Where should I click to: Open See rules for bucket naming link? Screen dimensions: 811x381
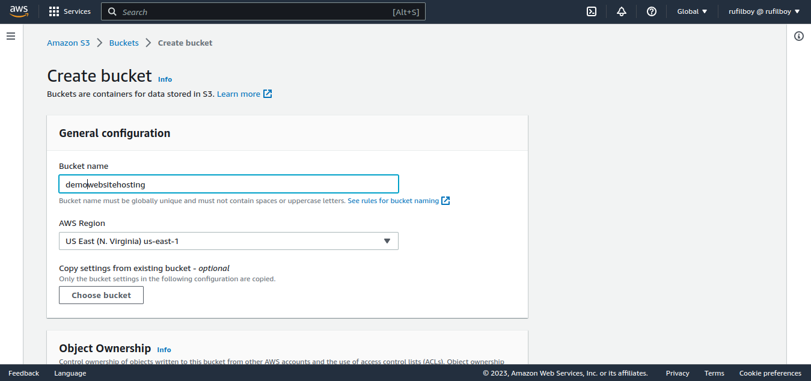[x=393, y=201]
